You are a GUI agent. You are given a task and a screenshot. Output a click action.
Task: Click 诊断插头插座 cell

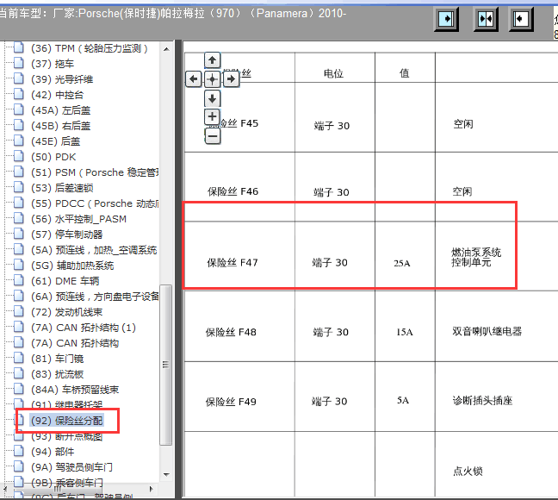point(497,397)
